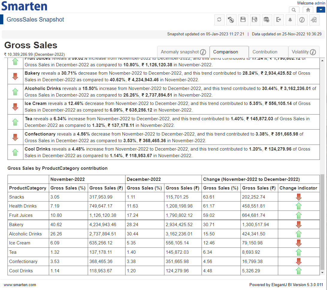Click the green arrow in Cool Drinks narrative
The width and height of the screenshot is (327, 290).
[15, 152]
